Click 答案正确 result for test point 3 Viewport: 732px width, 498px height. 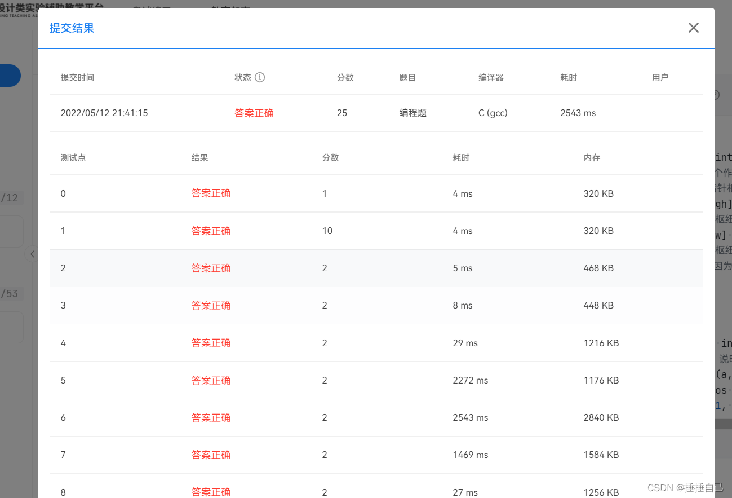pyautogui.click(x=211, y=305)
